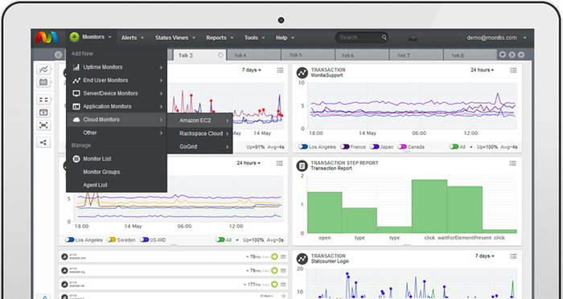The height and width of the screenshot is (299, 563).
Task: Select Server/Device Monitors in the menu
Action: (x=117, y=93)
